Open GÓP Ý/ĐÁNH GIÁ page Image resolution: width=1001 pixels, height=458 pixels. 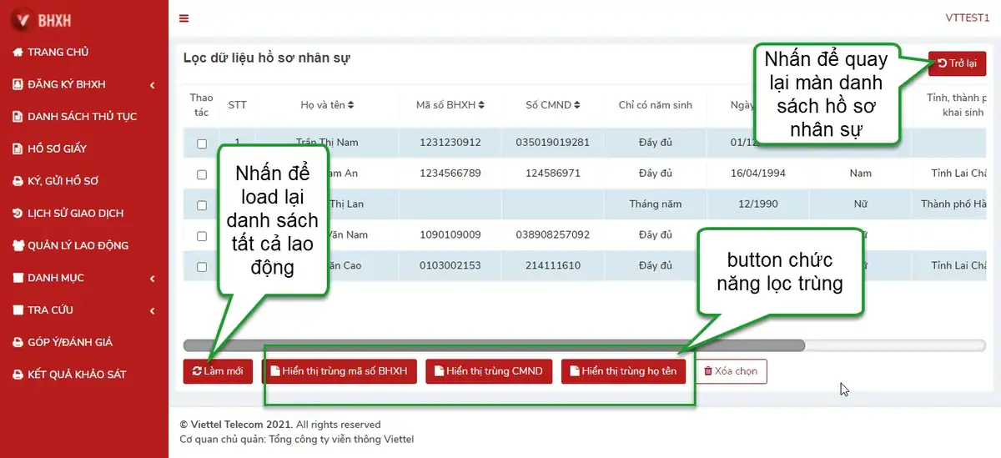tap(69, 342)
